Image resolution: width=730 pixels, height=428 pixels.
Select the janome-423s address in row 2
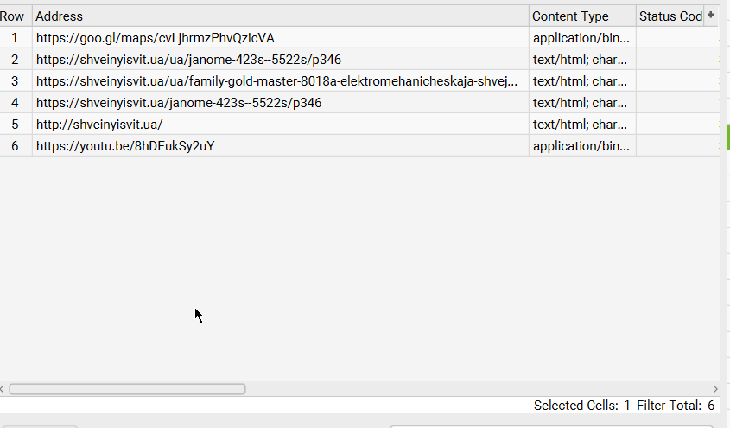click(x=179, y=60)
